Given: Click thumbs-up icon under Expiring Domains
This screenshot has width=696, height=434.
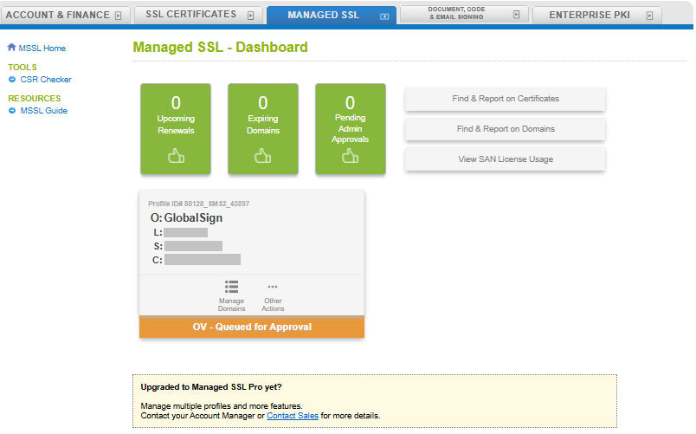Looking at the screenshot, I should (263, 156).
